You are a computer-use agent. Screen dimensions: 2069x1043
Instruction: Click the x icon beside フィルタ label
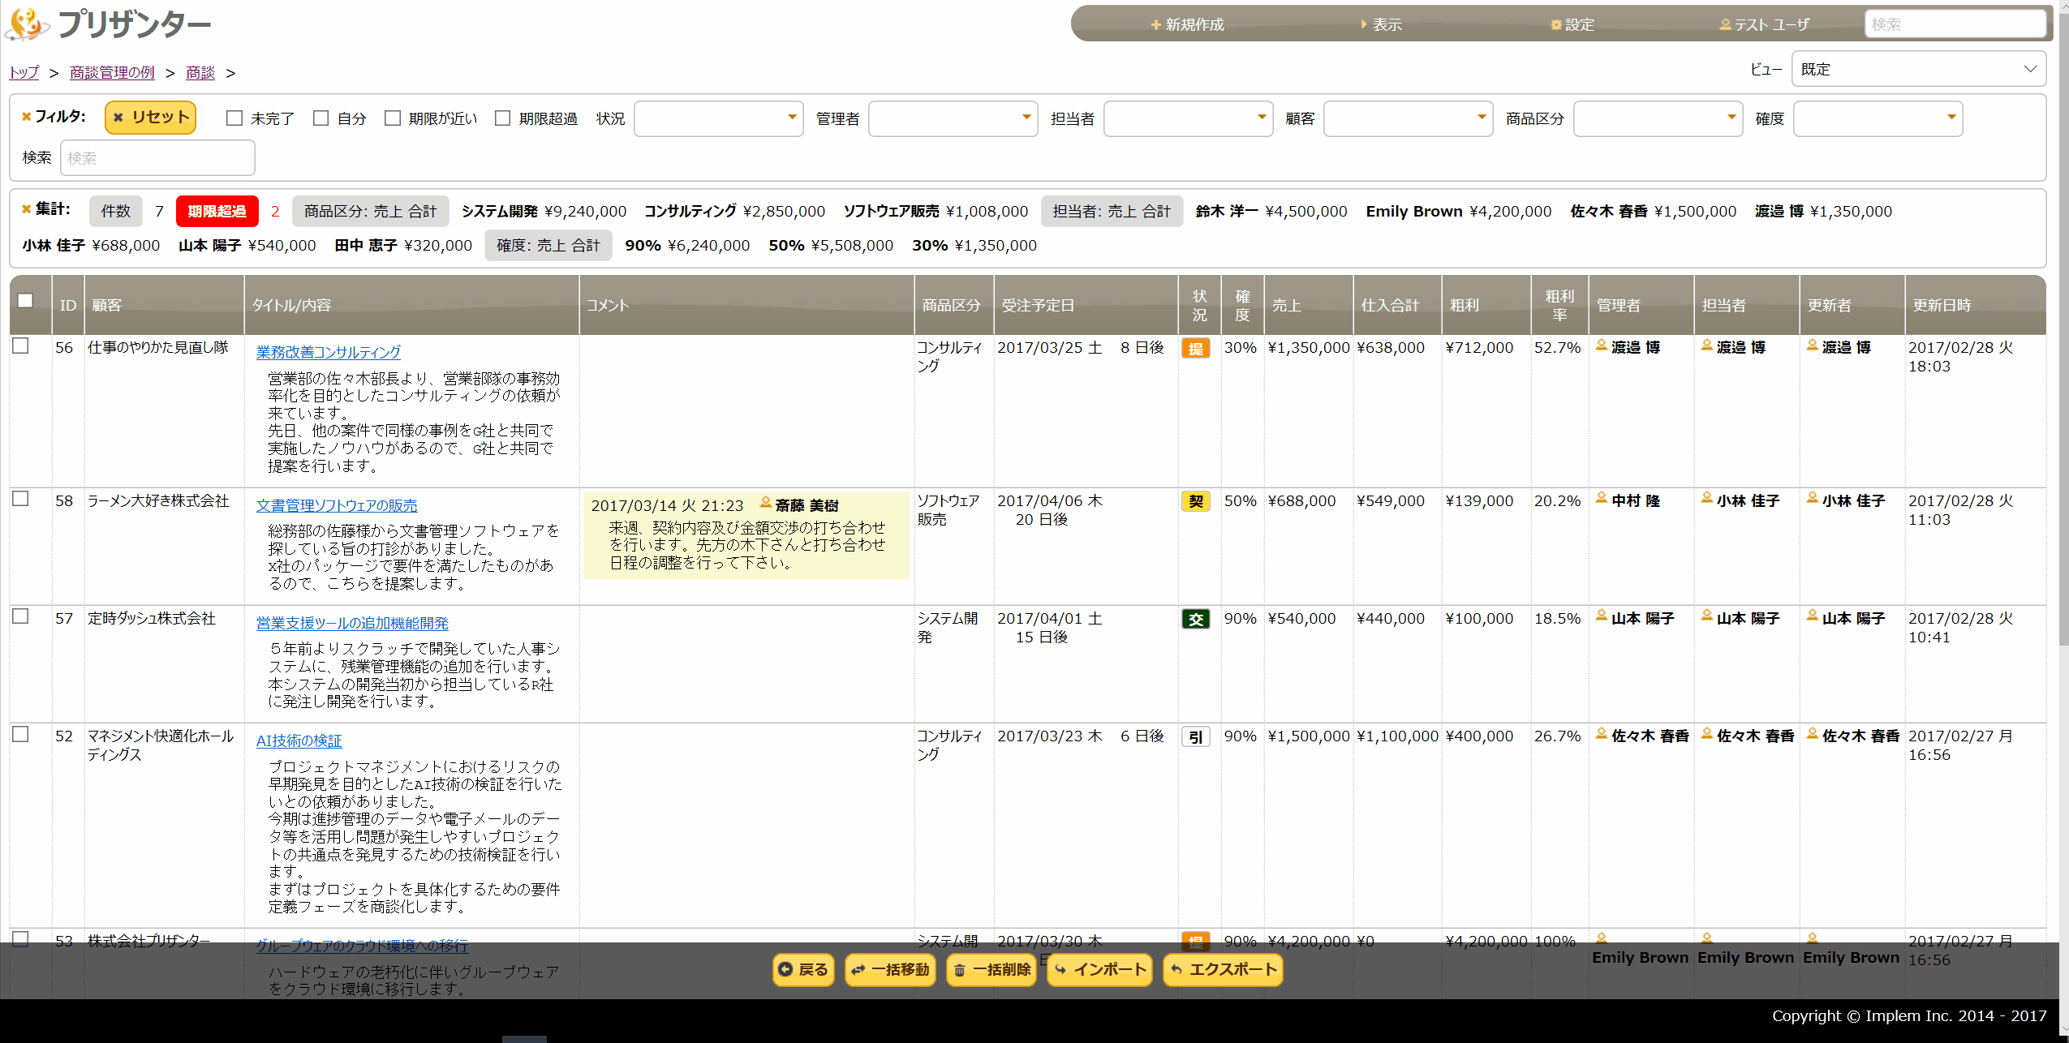[x=26, y=117]
